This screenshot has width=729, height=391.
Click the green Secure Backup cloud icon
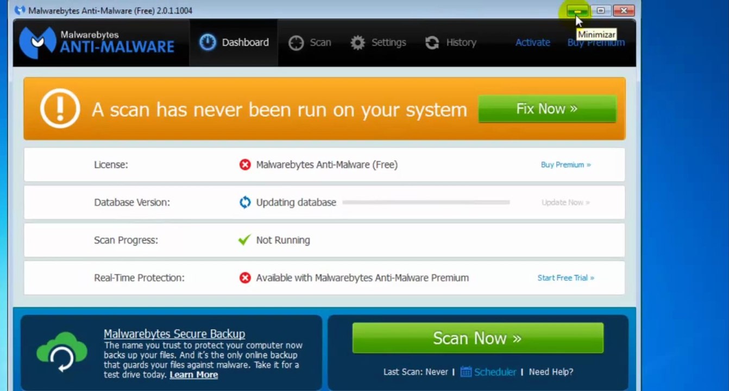62,352
